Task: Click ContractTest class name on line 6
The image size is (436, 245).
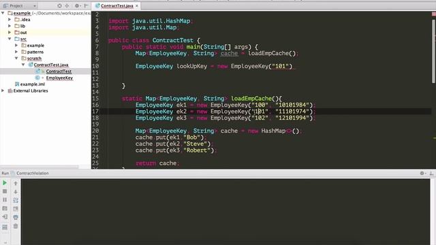Action: click(x=172, y=40)
